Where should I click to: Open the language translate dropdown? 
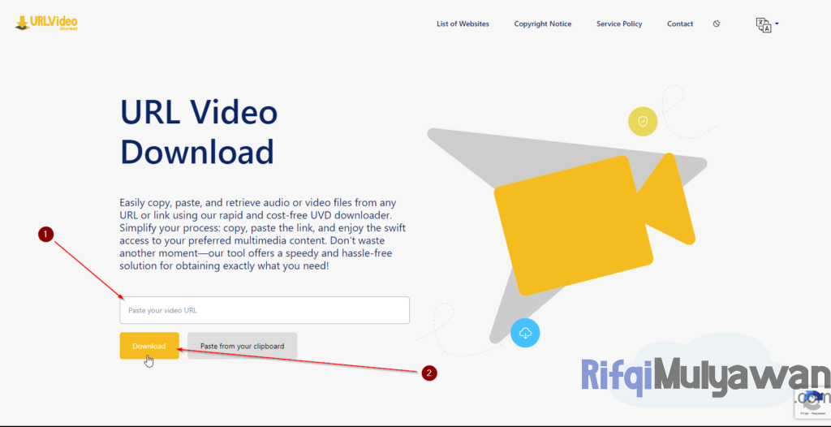[x=767, y=25]
